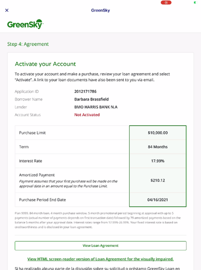Screen dimensions: 201x270
Task: Click the Plan 9999 fine print disclosure
Action: (x=98, y=220)
